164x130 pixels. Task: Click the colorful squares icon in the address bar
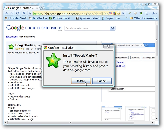point(115,13)
